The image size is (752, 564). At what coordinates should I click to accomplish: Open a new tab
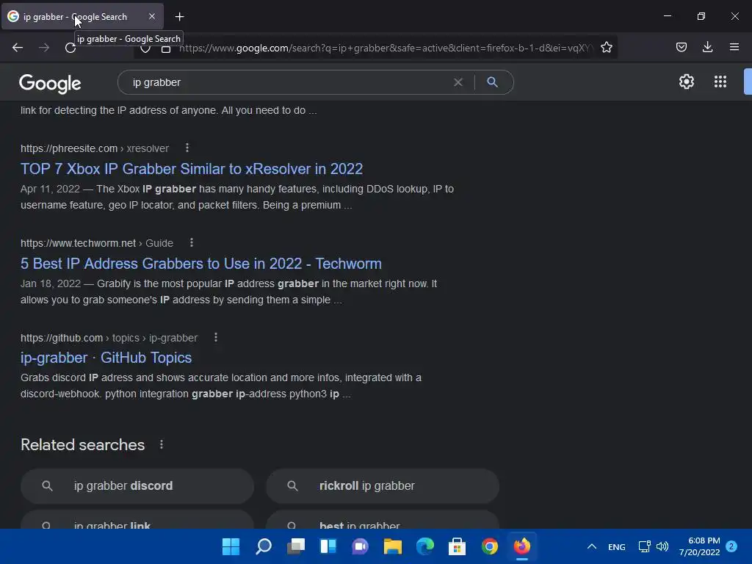click(179, 17)
